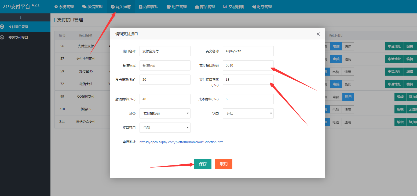Image resolution: width=417 pixels, height=196 pixels.
Task: Expand the 分类 dropdown showing 支付宝扫码
Action: click(x=165, y=113)
